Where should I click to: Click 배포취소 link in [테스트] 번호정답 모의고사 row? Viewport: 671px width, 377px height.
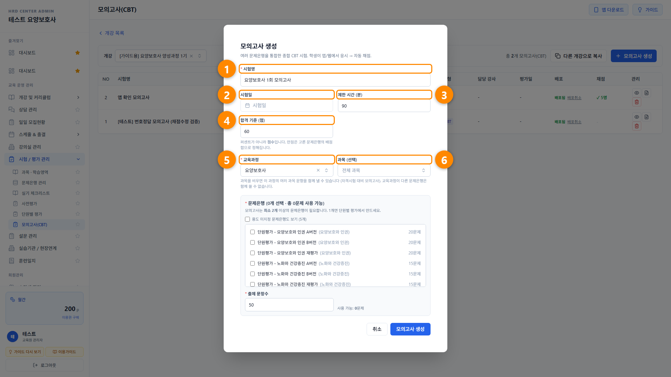coord(574,122)
